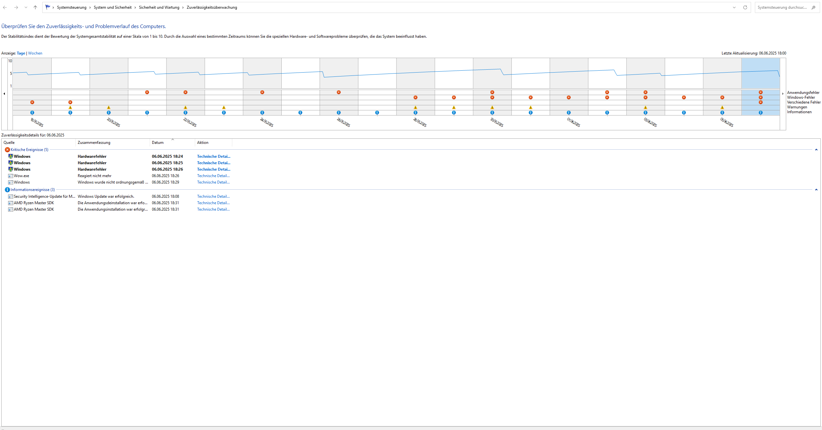The width and height of the screenshot is (822, 430).
Task: Open the recent locations dropdown arrow
Action: point(26,7)
